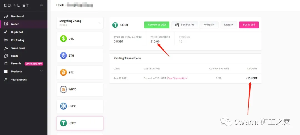Click the info icon beside Available Balance
The width and height of the screenshot is (300, 135).
tap(141, 37)
